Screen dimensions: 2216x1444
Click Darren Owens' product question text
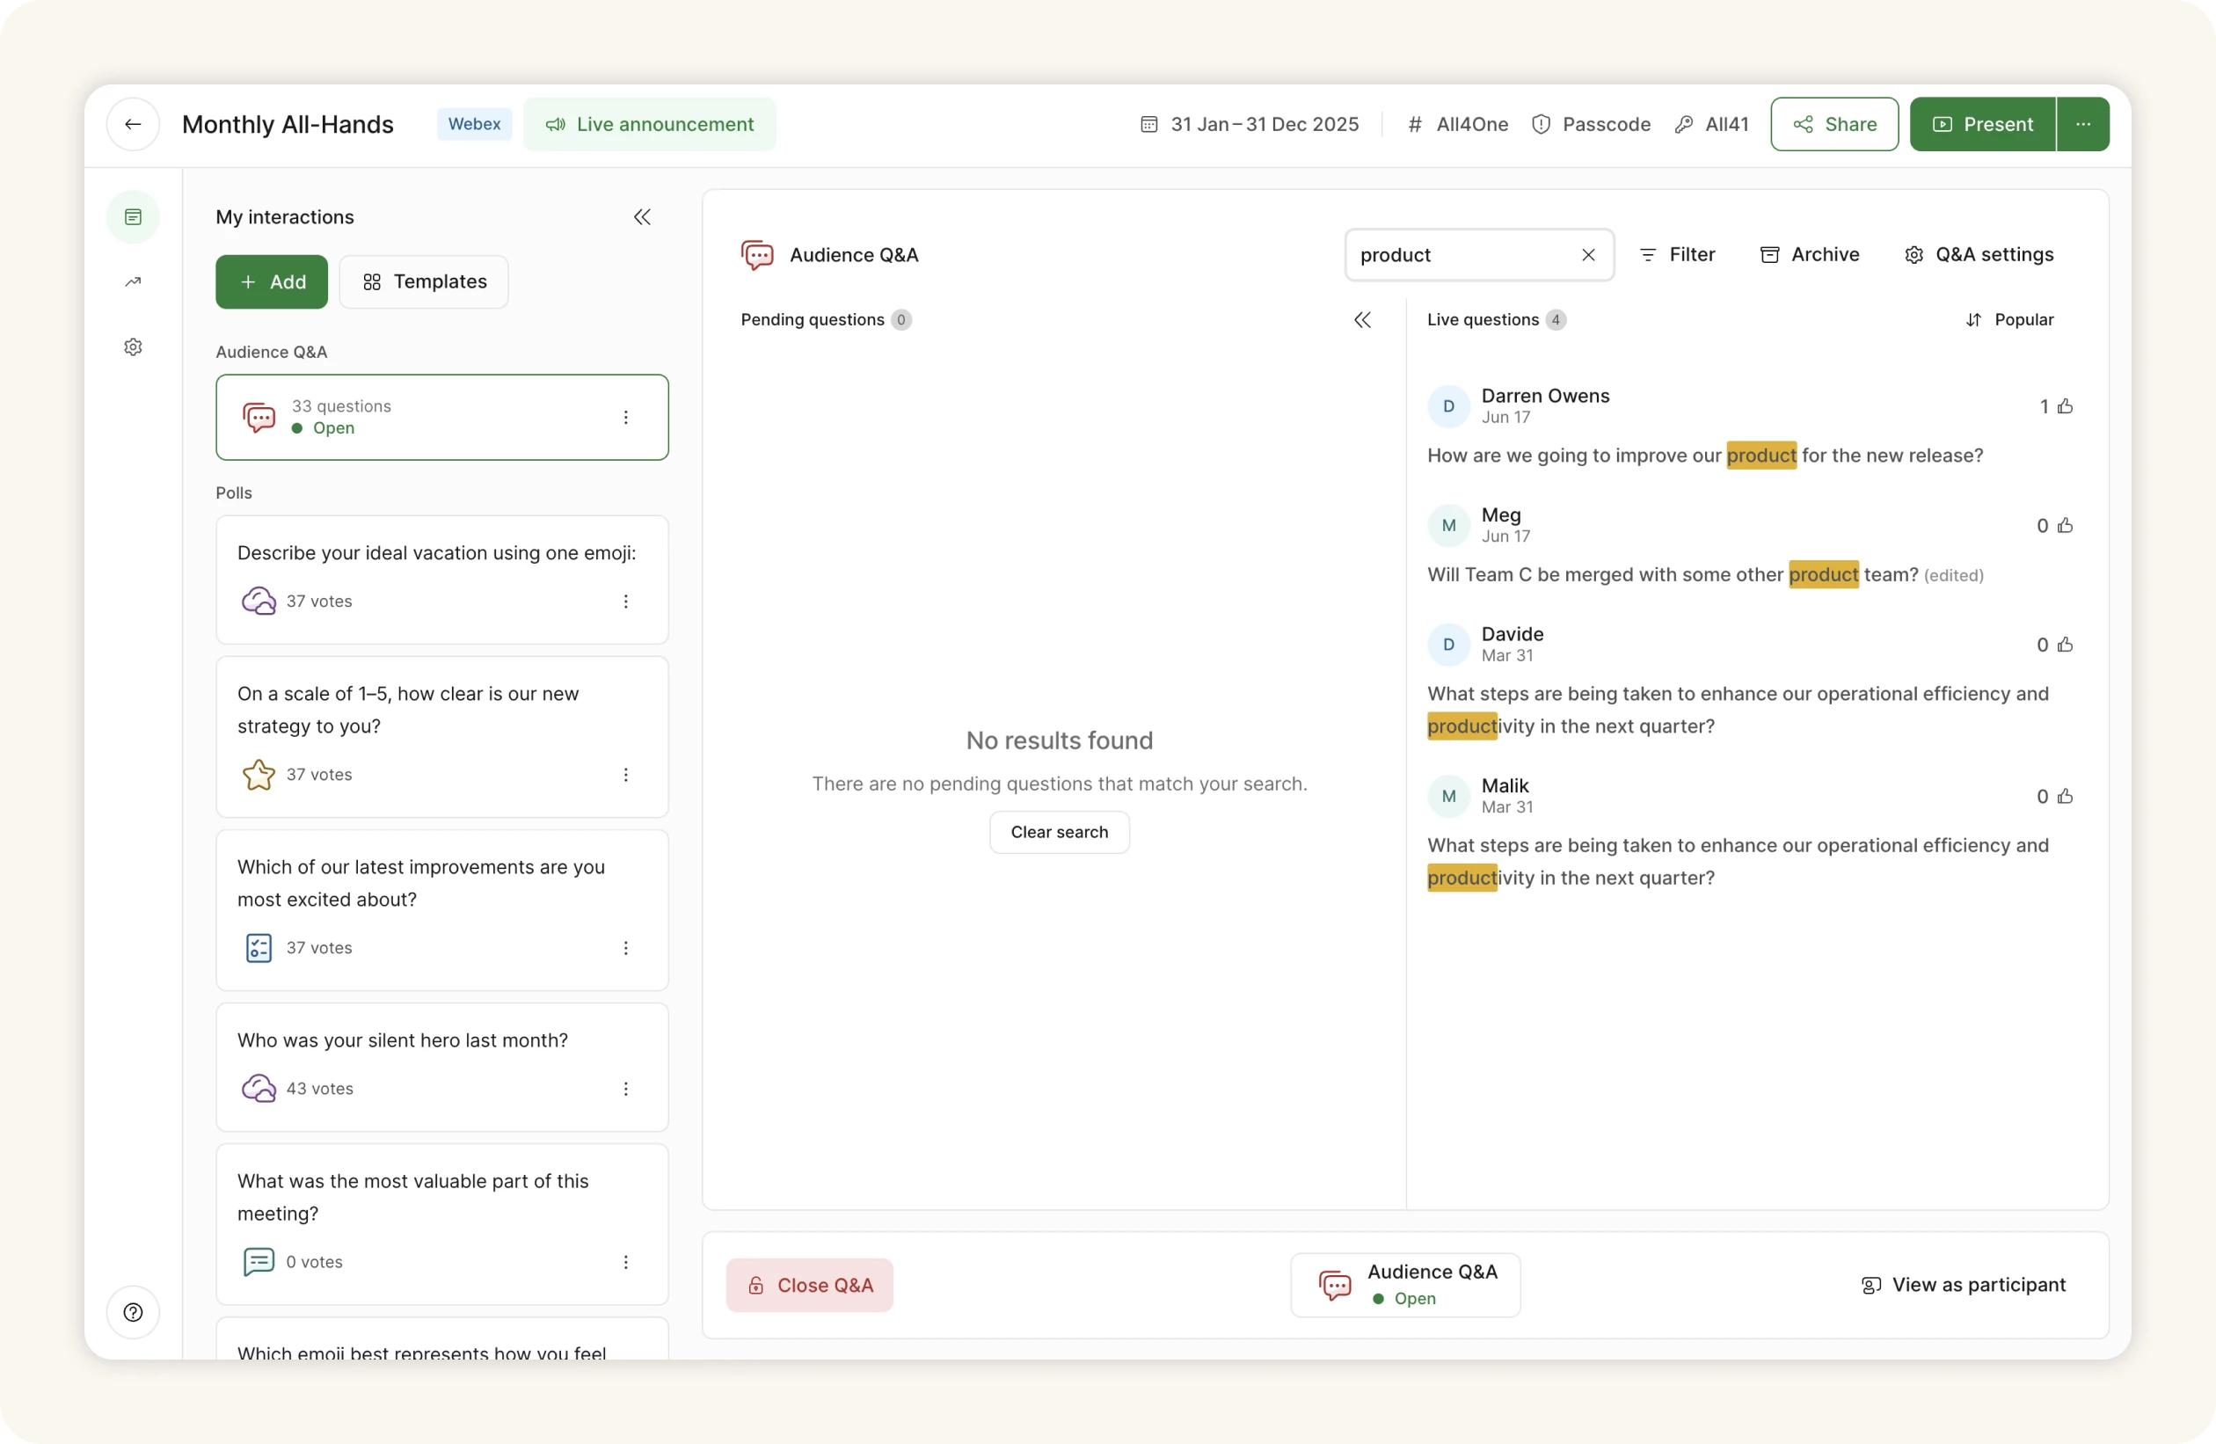[x=1705, y=456]
